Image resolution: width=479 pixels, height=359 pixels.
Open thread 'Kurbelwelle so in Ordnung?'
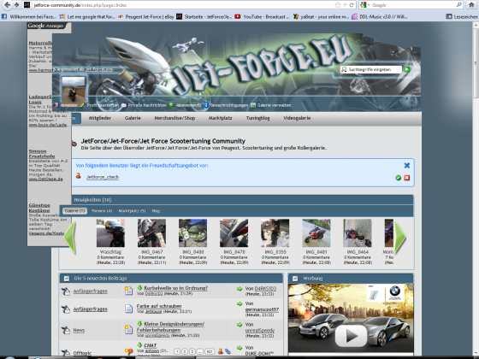pyautogui.click(x=175, y=288)
